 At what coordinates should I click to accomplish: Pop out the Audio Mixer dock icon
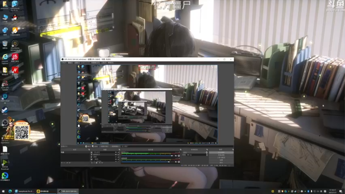pos(181,150)
